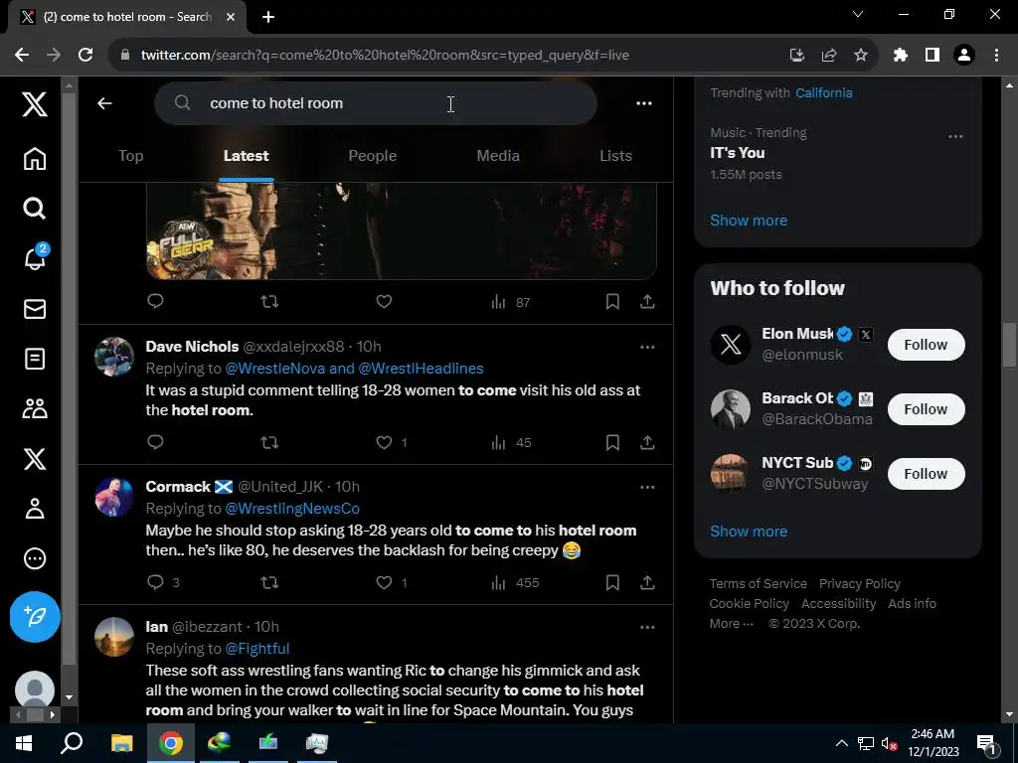The width and height of the screenshot is (1018, 763).
Task: View Dave Nichols post 45 views analytics
Action: 511,442
